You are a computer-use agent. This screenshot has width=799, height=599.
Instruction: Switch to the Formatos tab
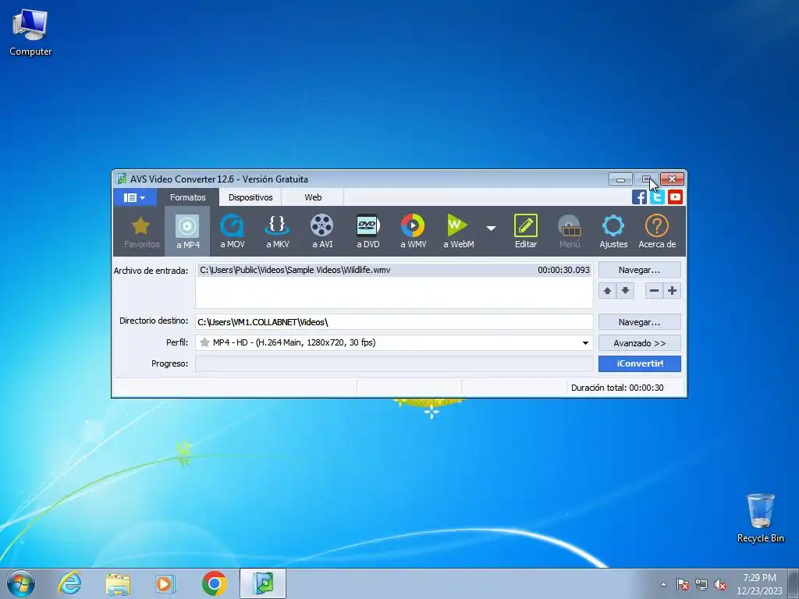pyautogui.click(x=187, y=197)
